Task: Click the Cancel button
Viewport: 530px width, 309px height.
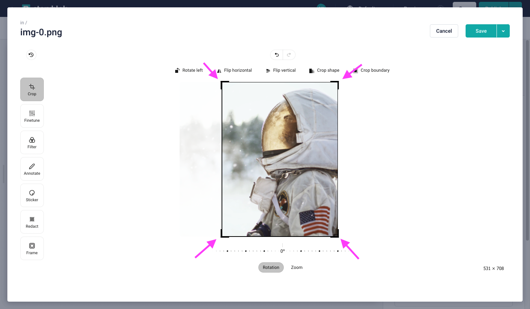Action: click(444, 31)
